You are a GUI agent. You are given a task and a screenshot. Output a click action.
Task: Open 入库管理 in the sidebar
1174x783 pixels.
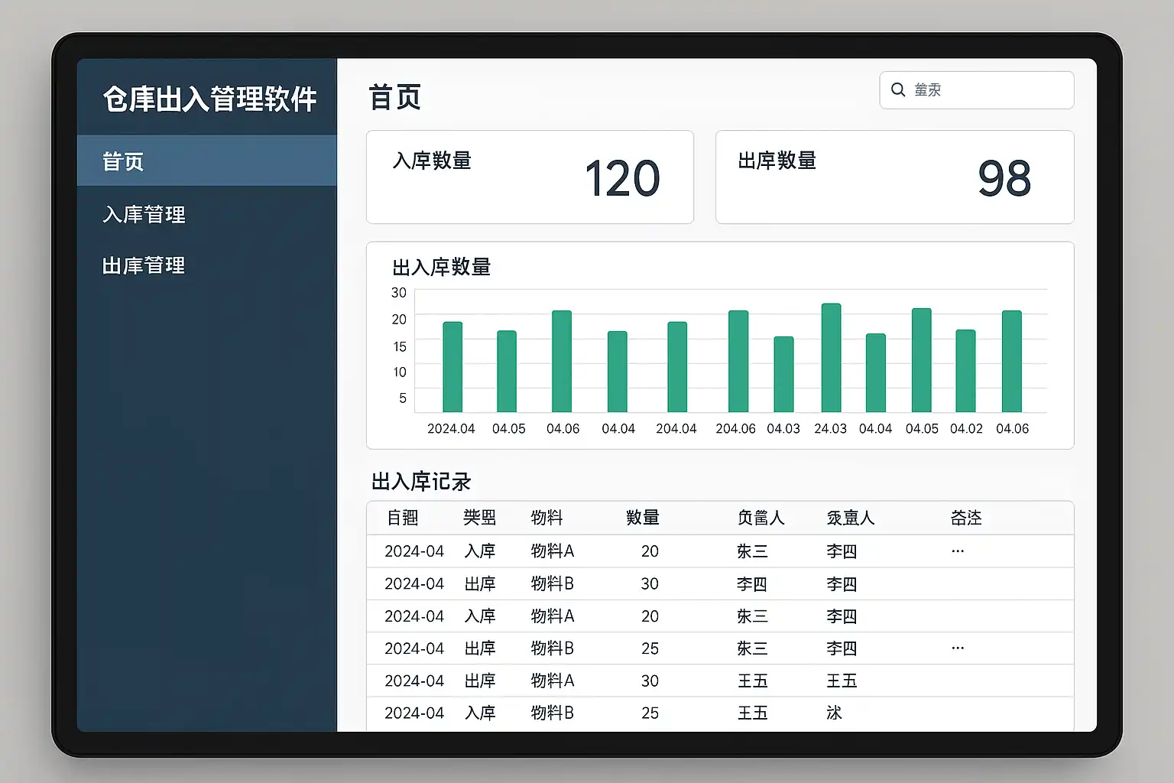click(144, 215)
